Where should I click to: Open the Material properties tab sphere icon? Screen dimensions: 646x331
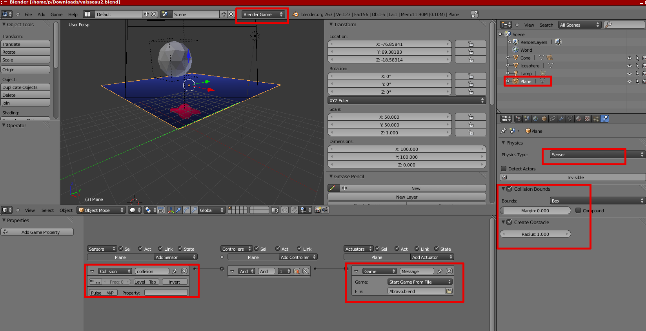[579, 119]
